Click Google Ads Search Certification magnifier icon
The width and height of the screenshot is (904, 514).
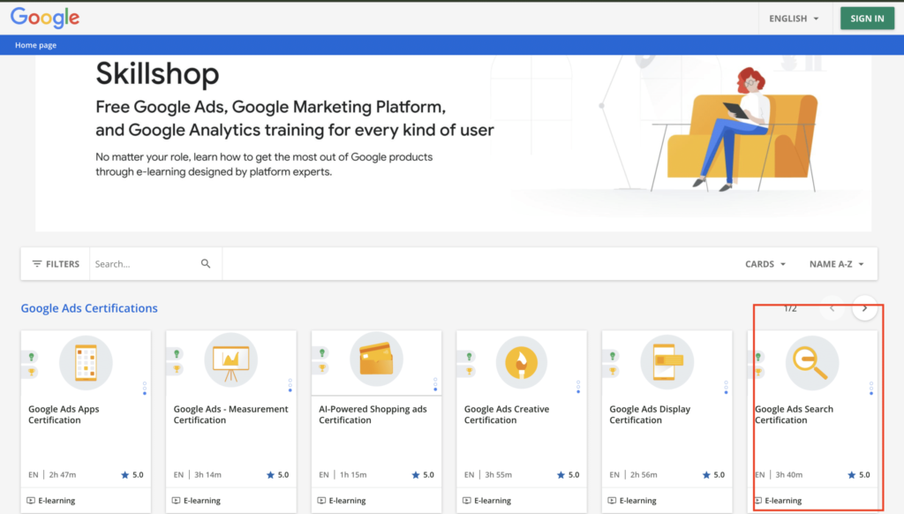(x=812, y=363)
